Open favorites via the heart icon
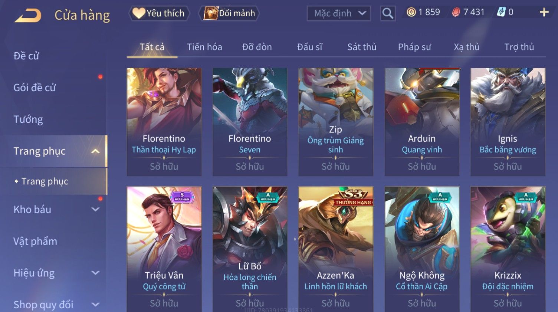This screenshot has width=558, height=312. pos(139,13)
